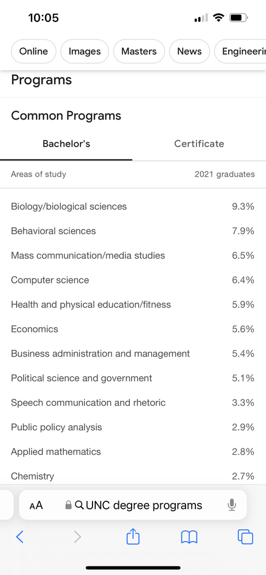Select the Masters filter chip
This screenshot has height=575, width=266.
pyautogui.click(x=139, y=51)
